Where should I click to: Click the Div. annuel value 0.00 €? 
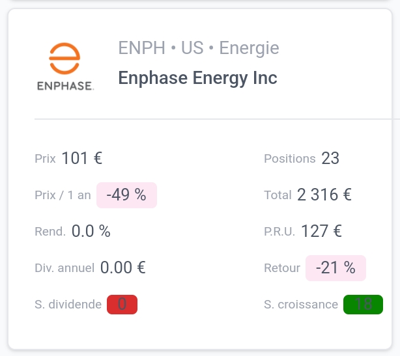tap(122, 267)
